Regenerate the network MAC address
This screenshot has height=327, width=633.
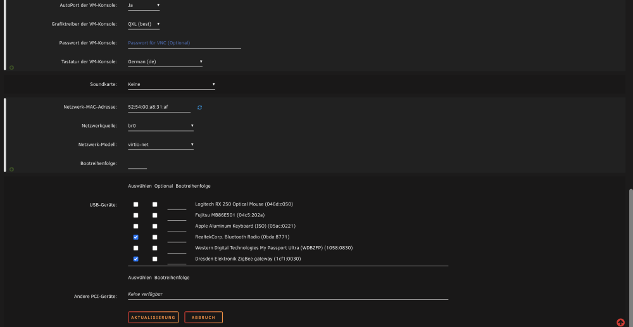(x=199, y=108)
